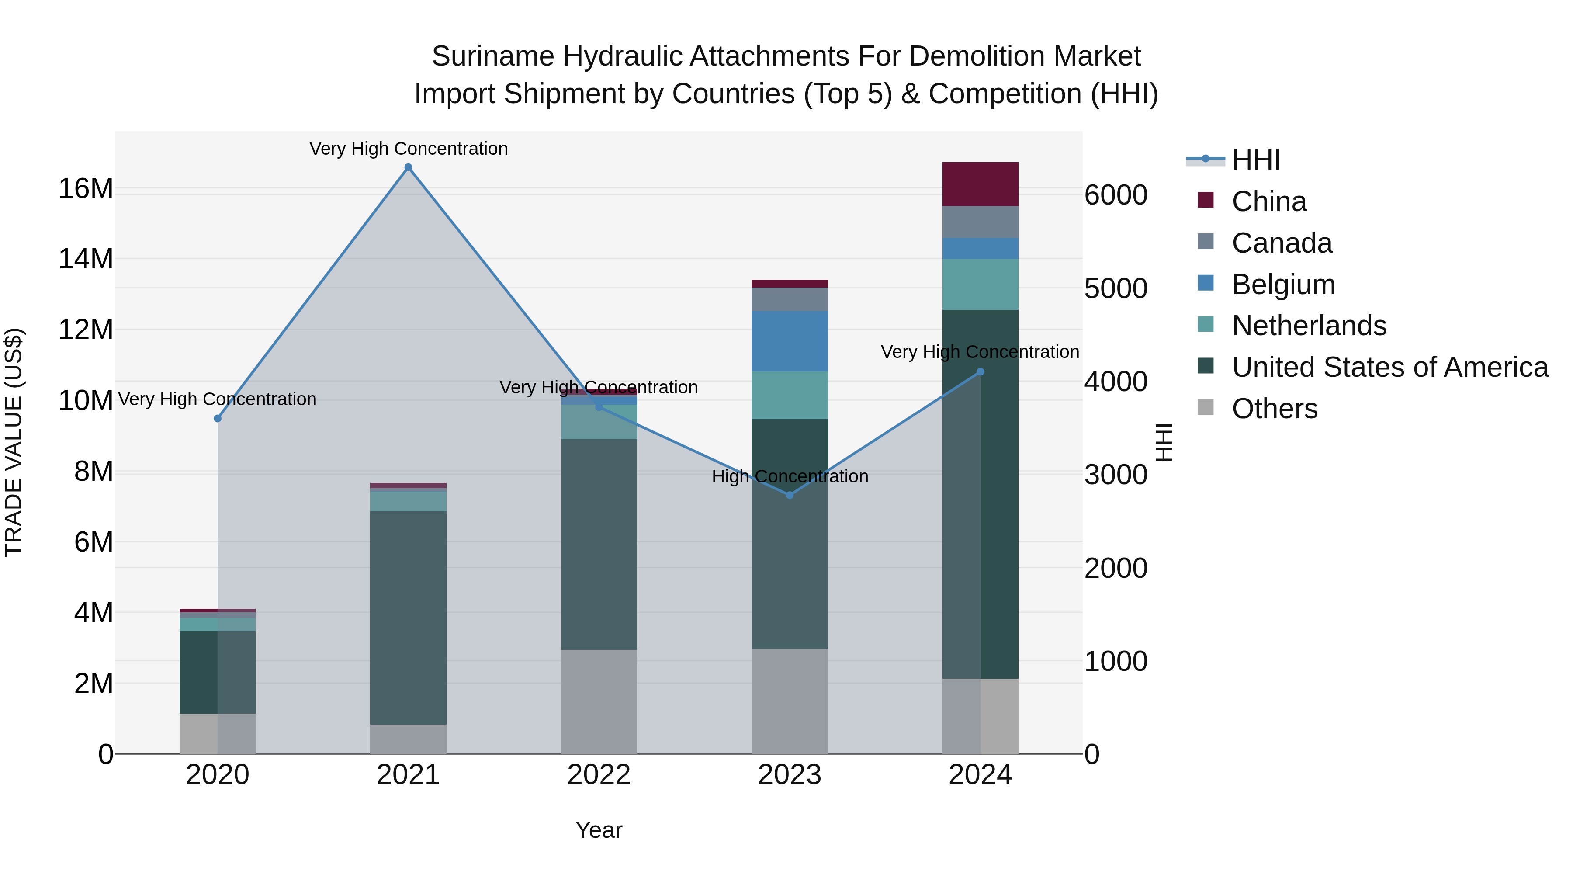Click the Canada segment of the 2023 bar
The image size is (1573, 885).
point(790,299)
